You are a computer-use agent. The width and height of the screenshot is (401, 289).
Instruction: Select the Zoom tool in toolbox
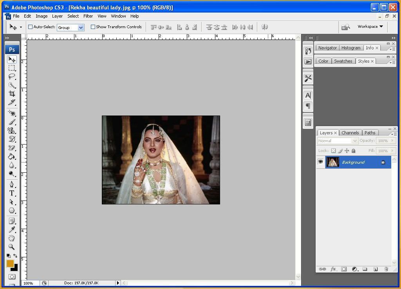(12, 247)
